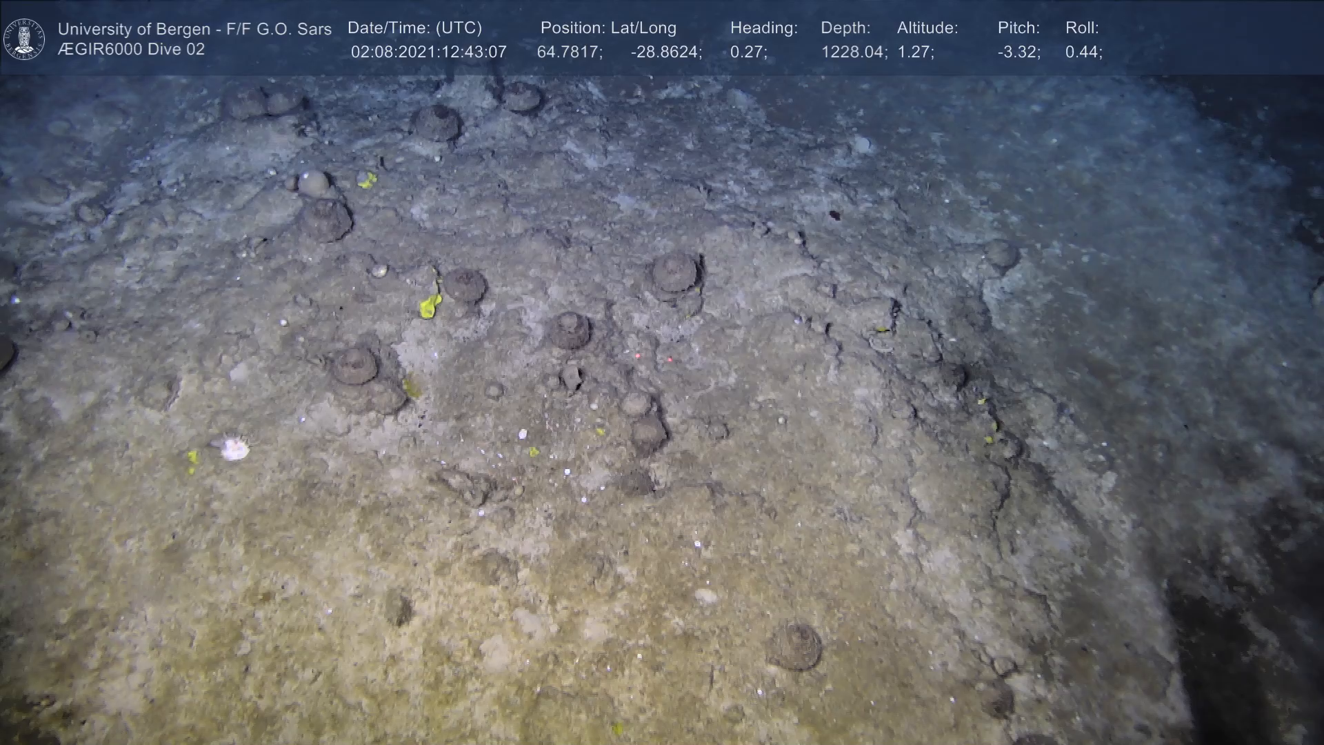Click the pitch value -3.32
This screenshot has height=745, width=1324.
[x=1019, y=52]
